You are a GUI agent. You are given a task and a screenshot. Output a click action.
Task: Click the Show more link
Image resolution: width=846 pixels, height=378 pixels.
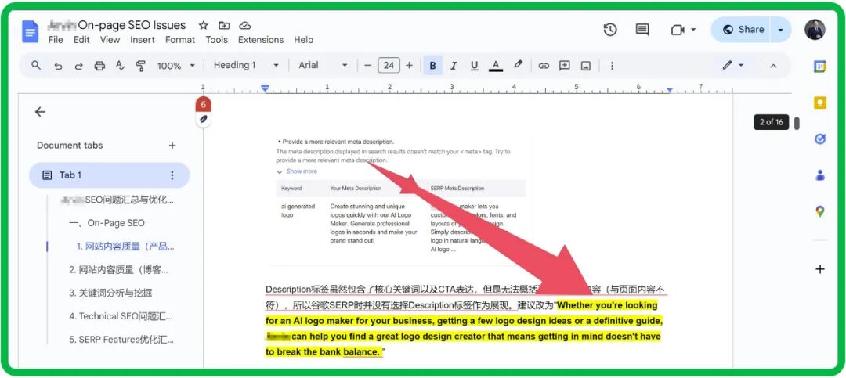[x=301, y=171]
